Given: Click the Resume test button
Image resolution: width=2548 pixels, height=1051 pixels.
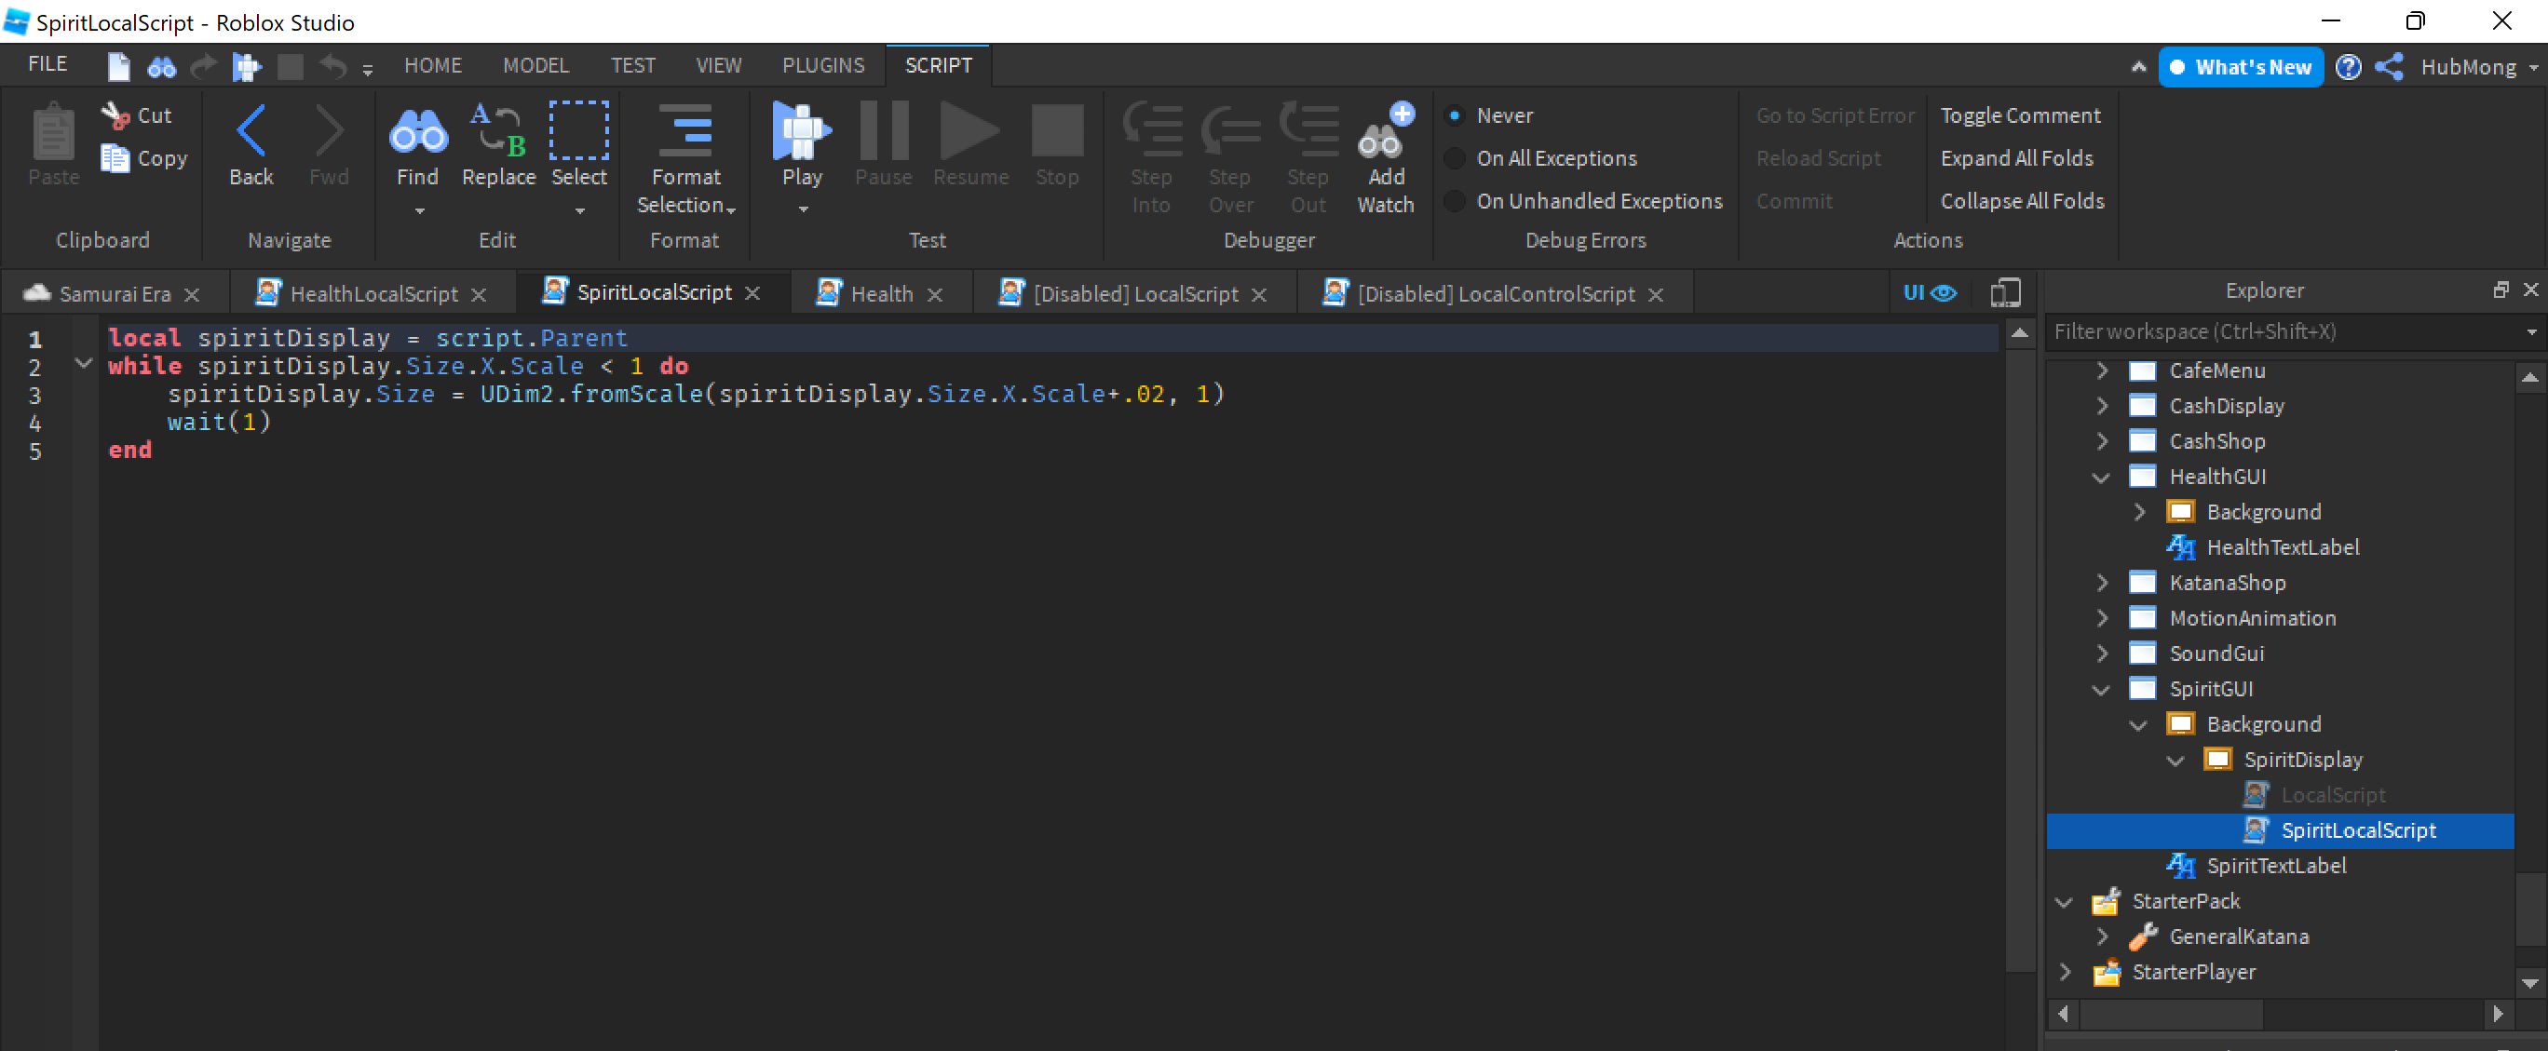Looking at the screenshot, I should 969,130.
